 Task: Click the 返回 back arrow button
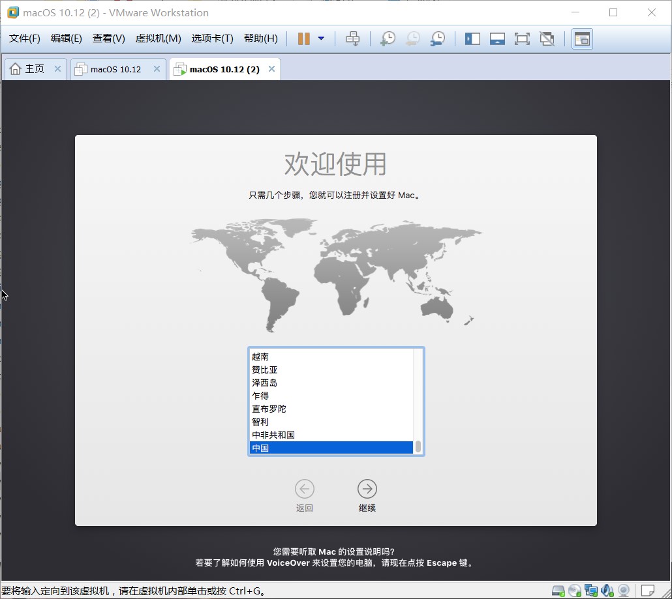304,489
